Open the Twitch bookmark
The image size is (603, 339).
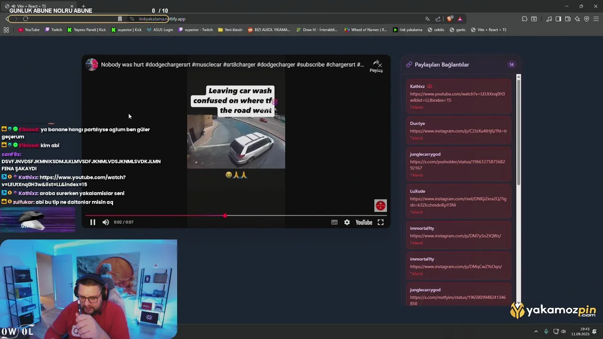click(54, 30)
